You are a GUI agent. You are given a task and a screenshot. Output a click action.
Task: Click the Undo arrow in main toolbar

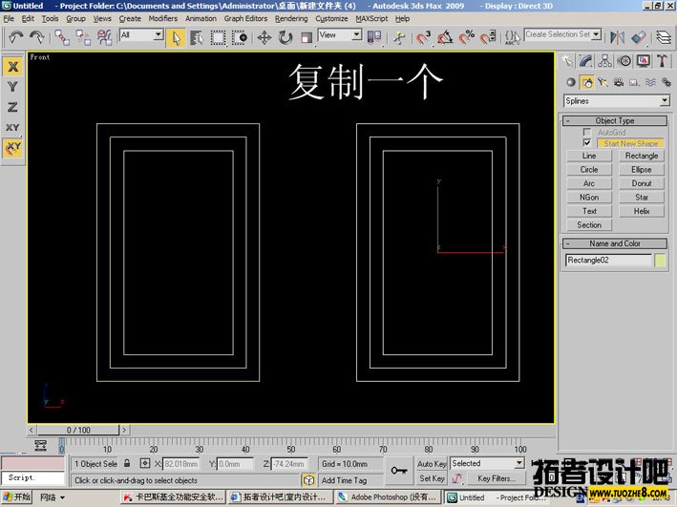coord(14,37)
